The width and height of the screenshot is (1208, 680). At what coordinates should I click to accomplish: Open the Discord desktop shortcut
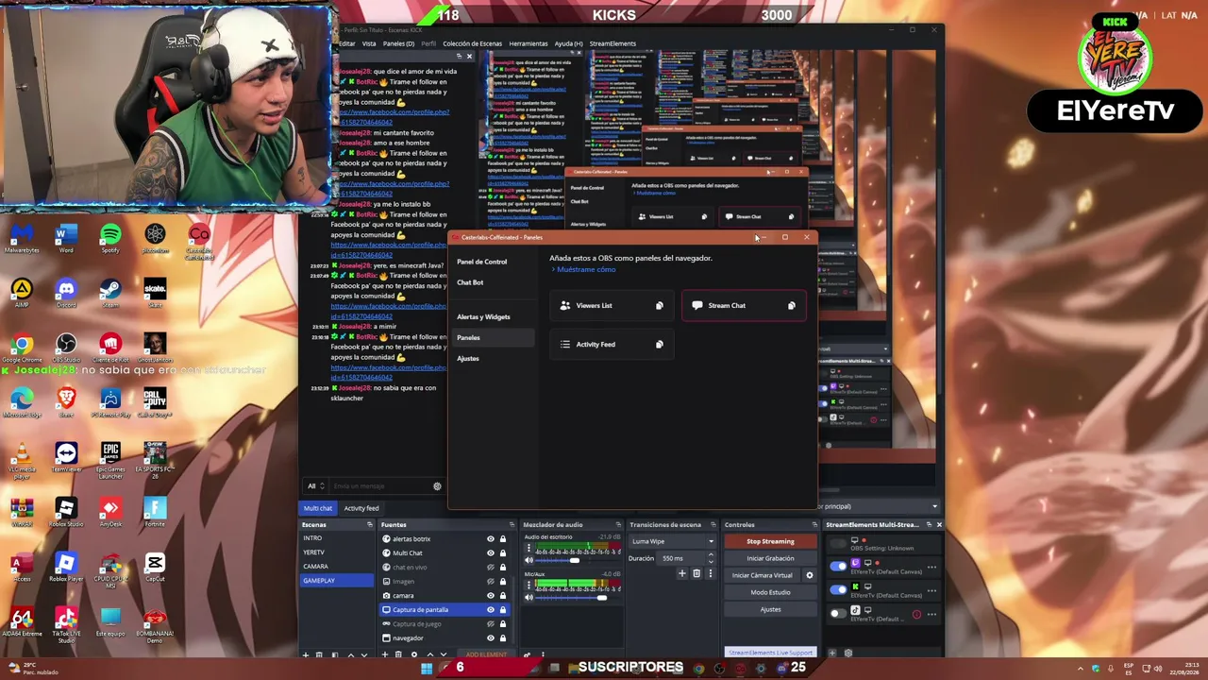point(66,292)
